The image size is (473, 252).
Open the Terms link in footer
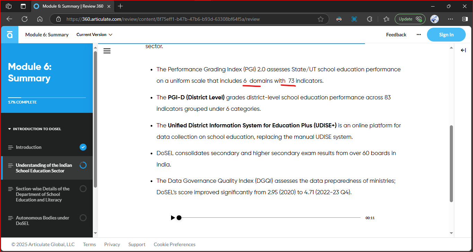pyautogui.click(x=89, y=244)
